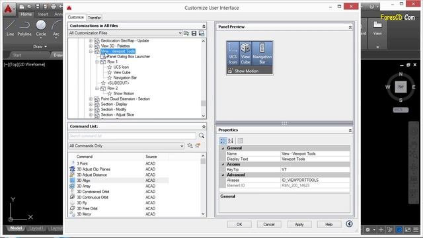Viewport: 423px width, 238px height.
Task: Click the OK button
Action: (x=239, y=224)
